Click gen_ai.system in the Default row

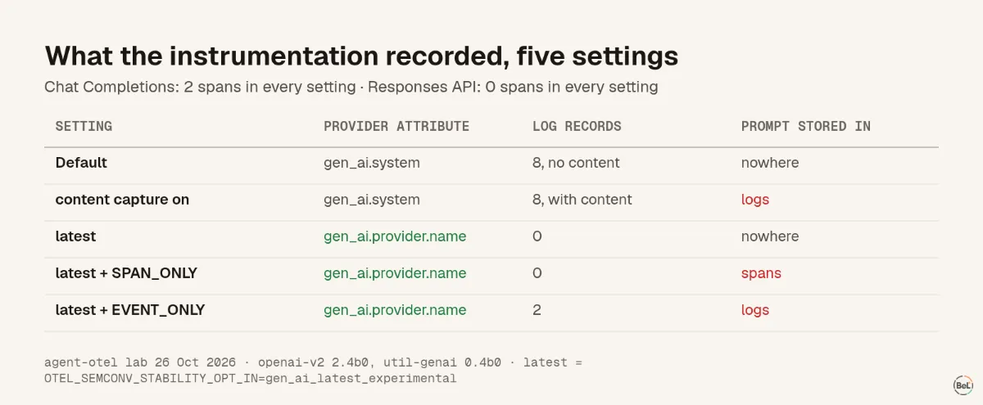(x=372, y=163)
